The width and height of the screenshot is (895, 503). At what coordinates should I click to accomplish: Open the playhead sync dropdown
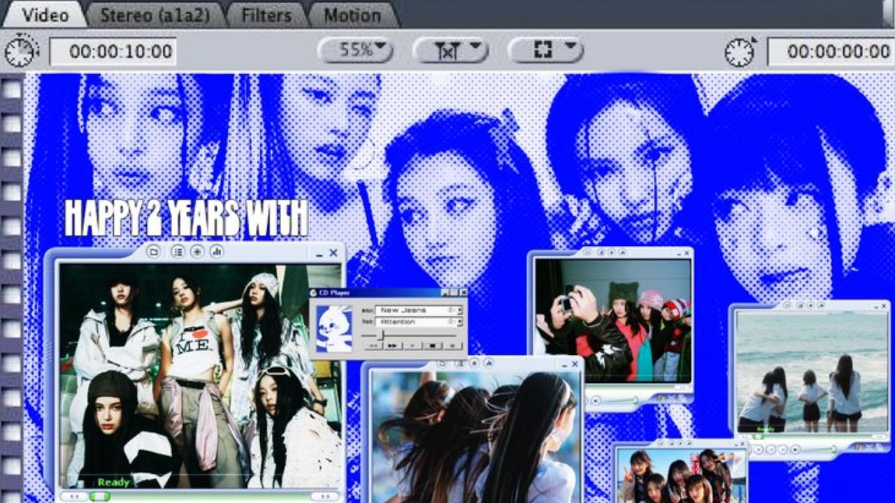pos(450,50)
